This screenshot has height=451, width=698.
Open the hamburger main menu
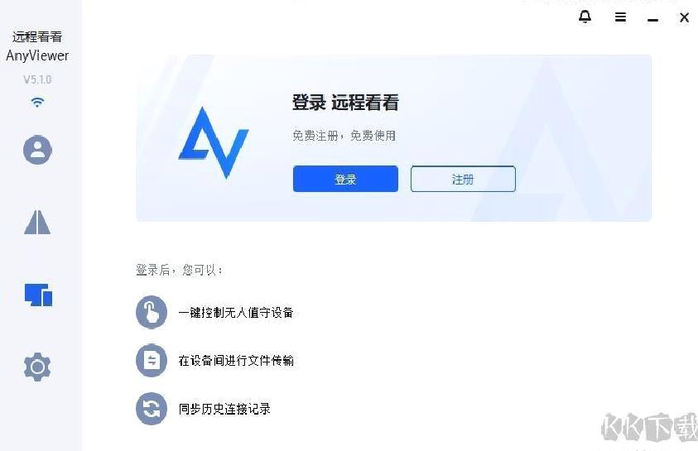click(x=620, y=17)
